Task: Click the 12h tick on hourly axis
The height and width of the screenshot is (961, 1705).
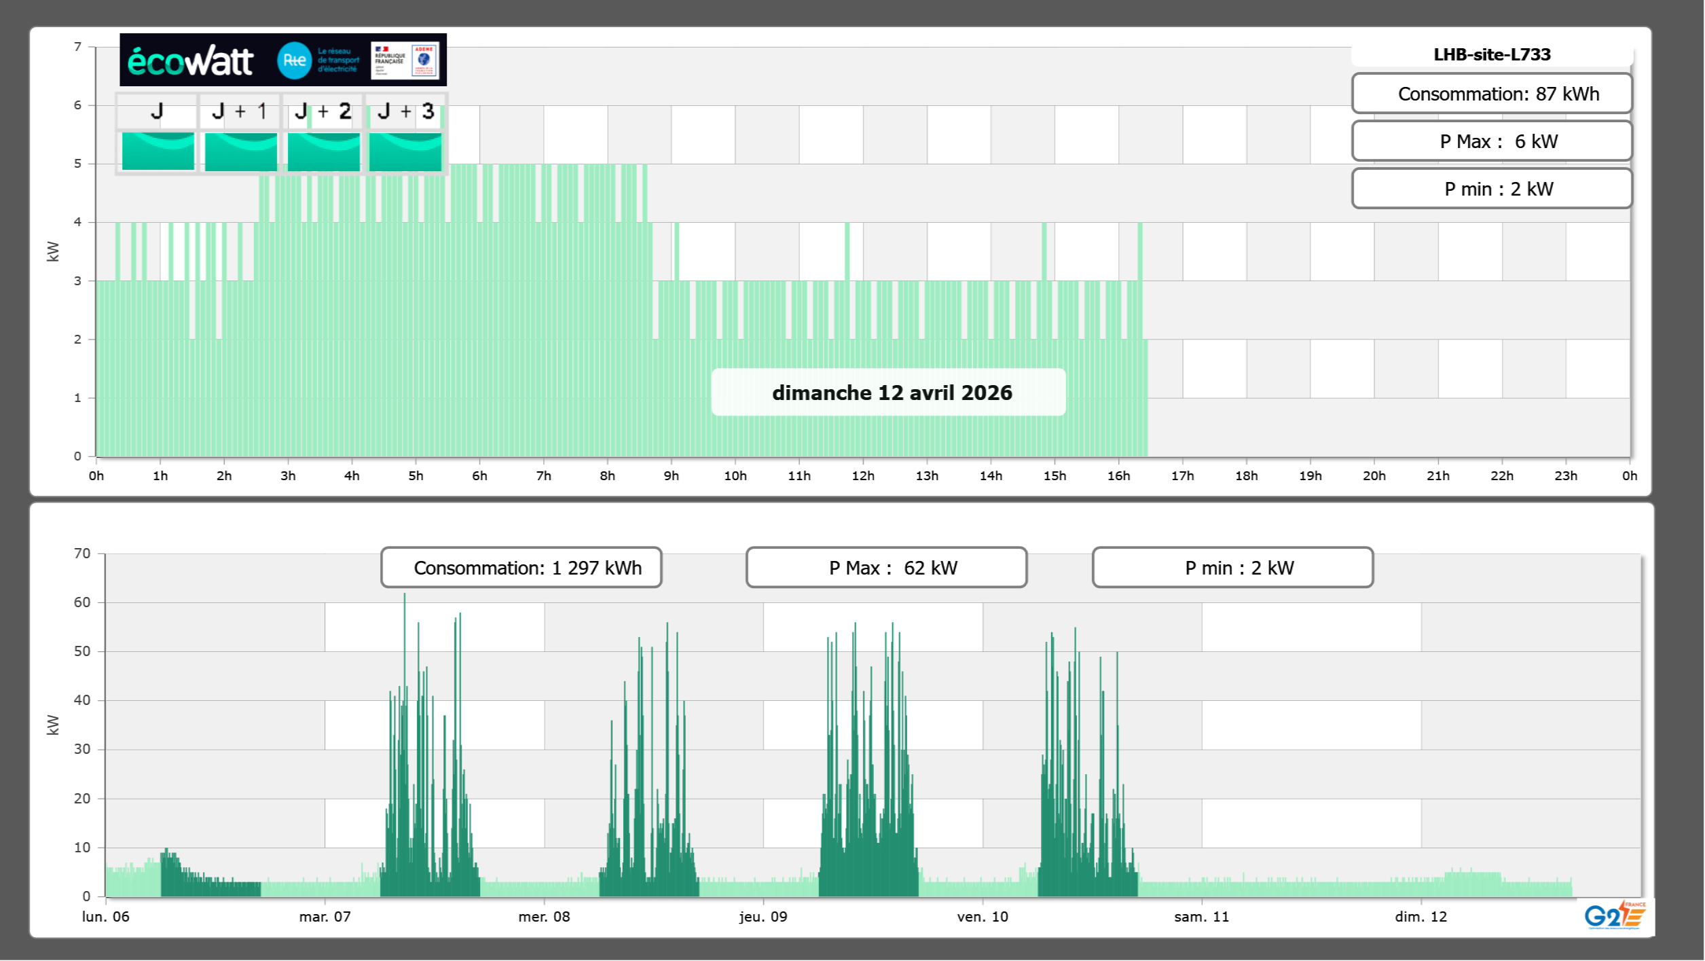Action: click(x=863, y=475)
